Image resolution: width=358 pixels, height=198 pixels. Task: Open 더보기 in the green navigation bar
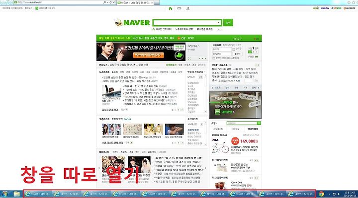click(x=191, y=38)
